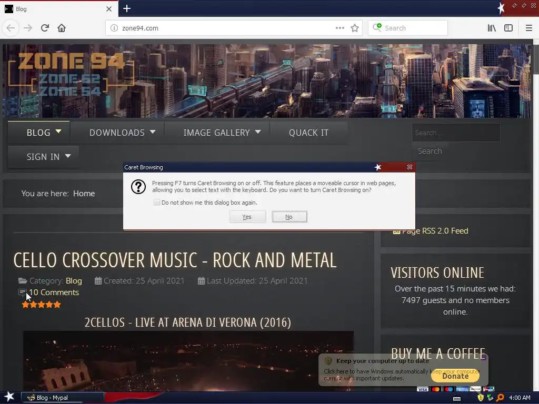Open Blog - Mypal taskbar button

pos(63,398)
